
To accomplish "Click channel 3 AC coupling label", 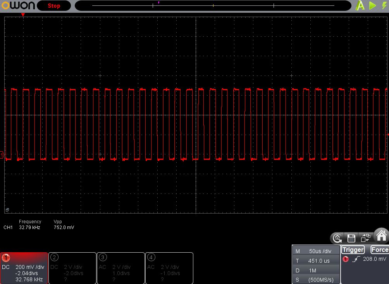I will [x=102, y=267].
